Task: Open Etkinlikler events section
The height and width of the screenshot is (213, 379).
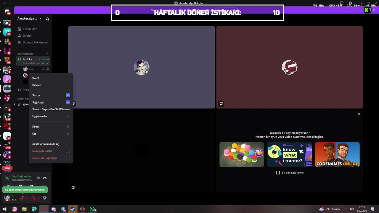Action: 30,29
